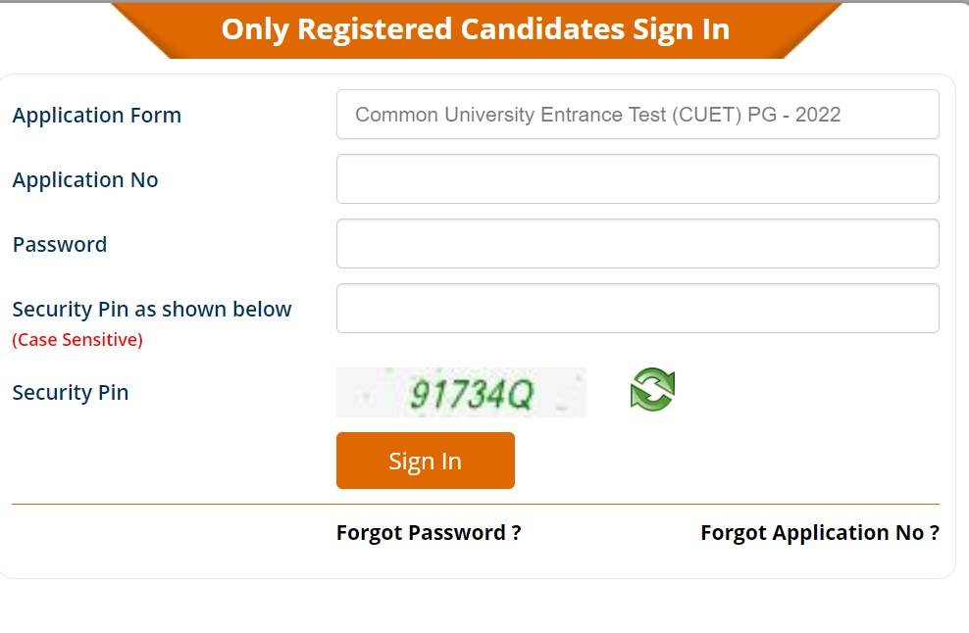Click the Application Form label
The width and height of the screenshot is (969, 633).
coord(96,115)
